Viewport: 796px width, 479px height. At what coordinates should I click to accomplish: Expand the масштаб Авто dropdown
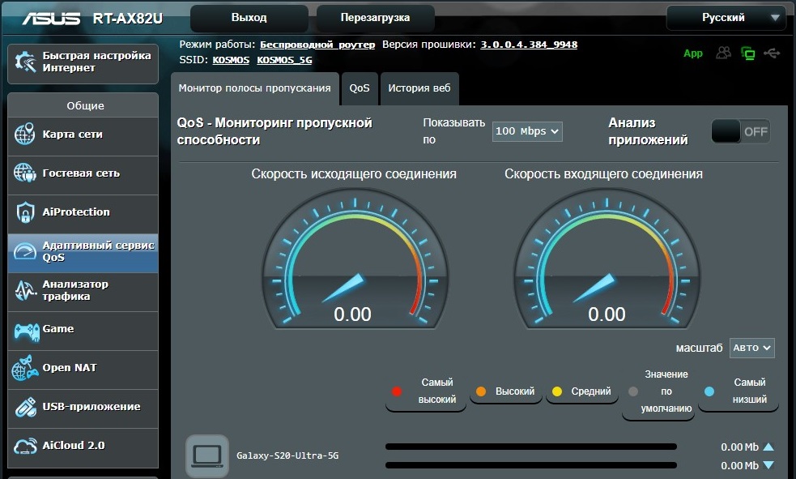point(751,348)
